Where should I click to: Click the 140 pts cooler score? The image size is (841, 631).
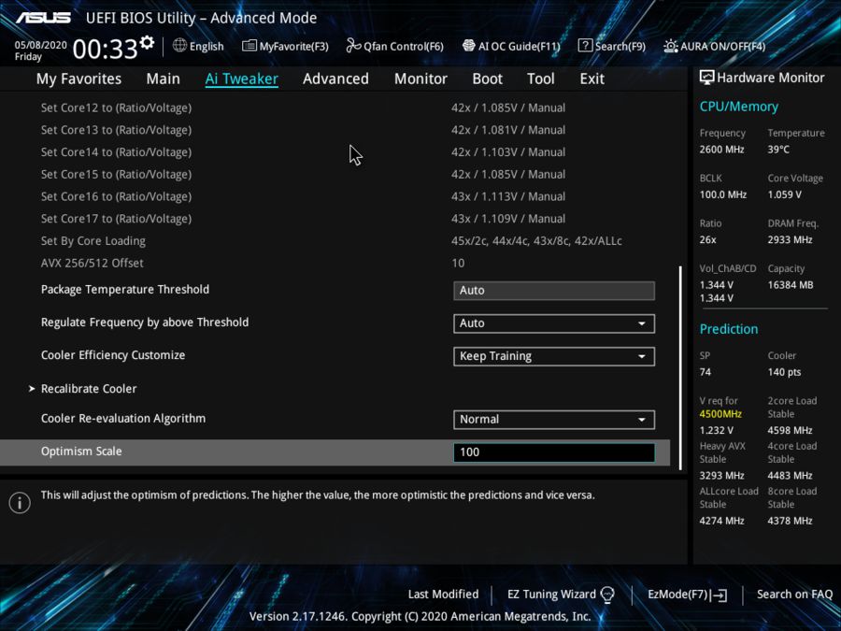(784, 372)
